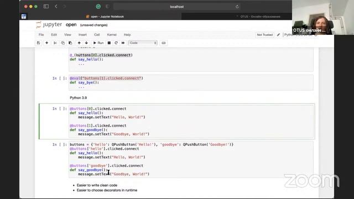The width and height of the screenshot is (354, 199).
Task: Click the @buttons[0].clicked.connect code line
Action: [x=98, y=109]
